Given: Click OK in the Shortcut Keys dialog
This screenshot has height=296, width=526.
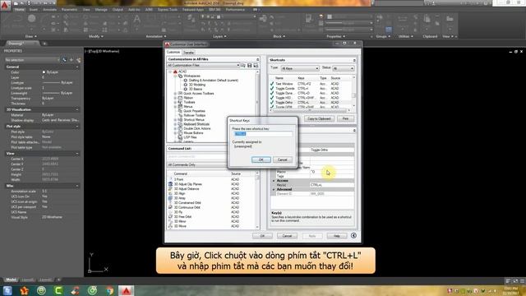Looking at the screenshot, I should click(261, 160).
